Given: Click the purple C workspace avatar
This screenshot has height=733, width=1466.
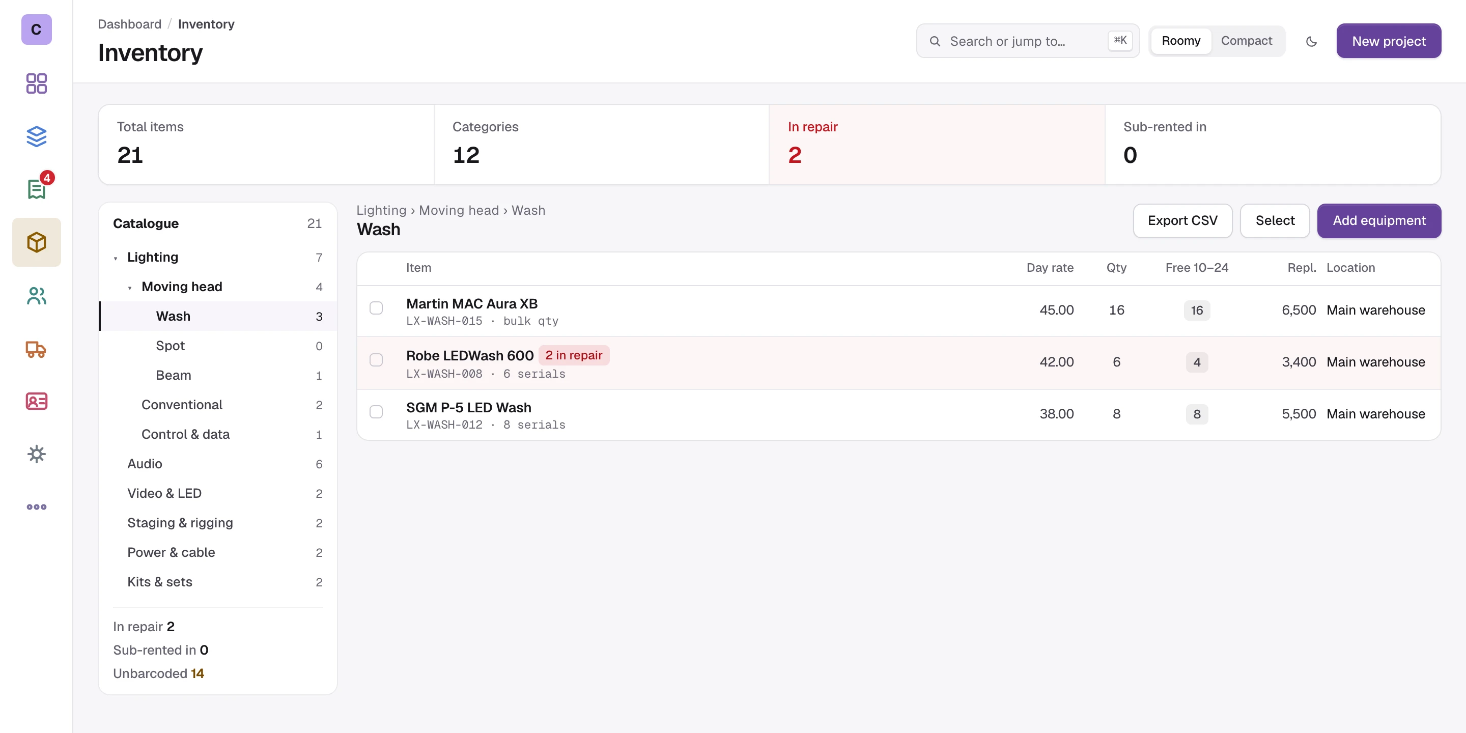Looking at the screenshot, I should click(37, 30).
